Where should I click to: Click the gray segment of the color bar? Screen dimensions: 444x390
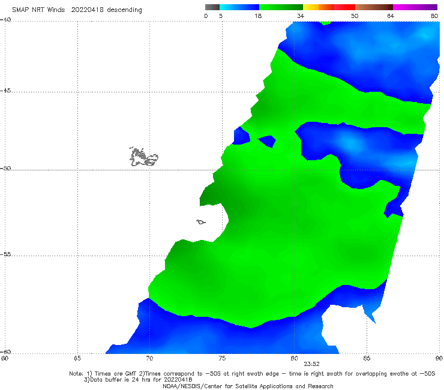tap(212, 7)
